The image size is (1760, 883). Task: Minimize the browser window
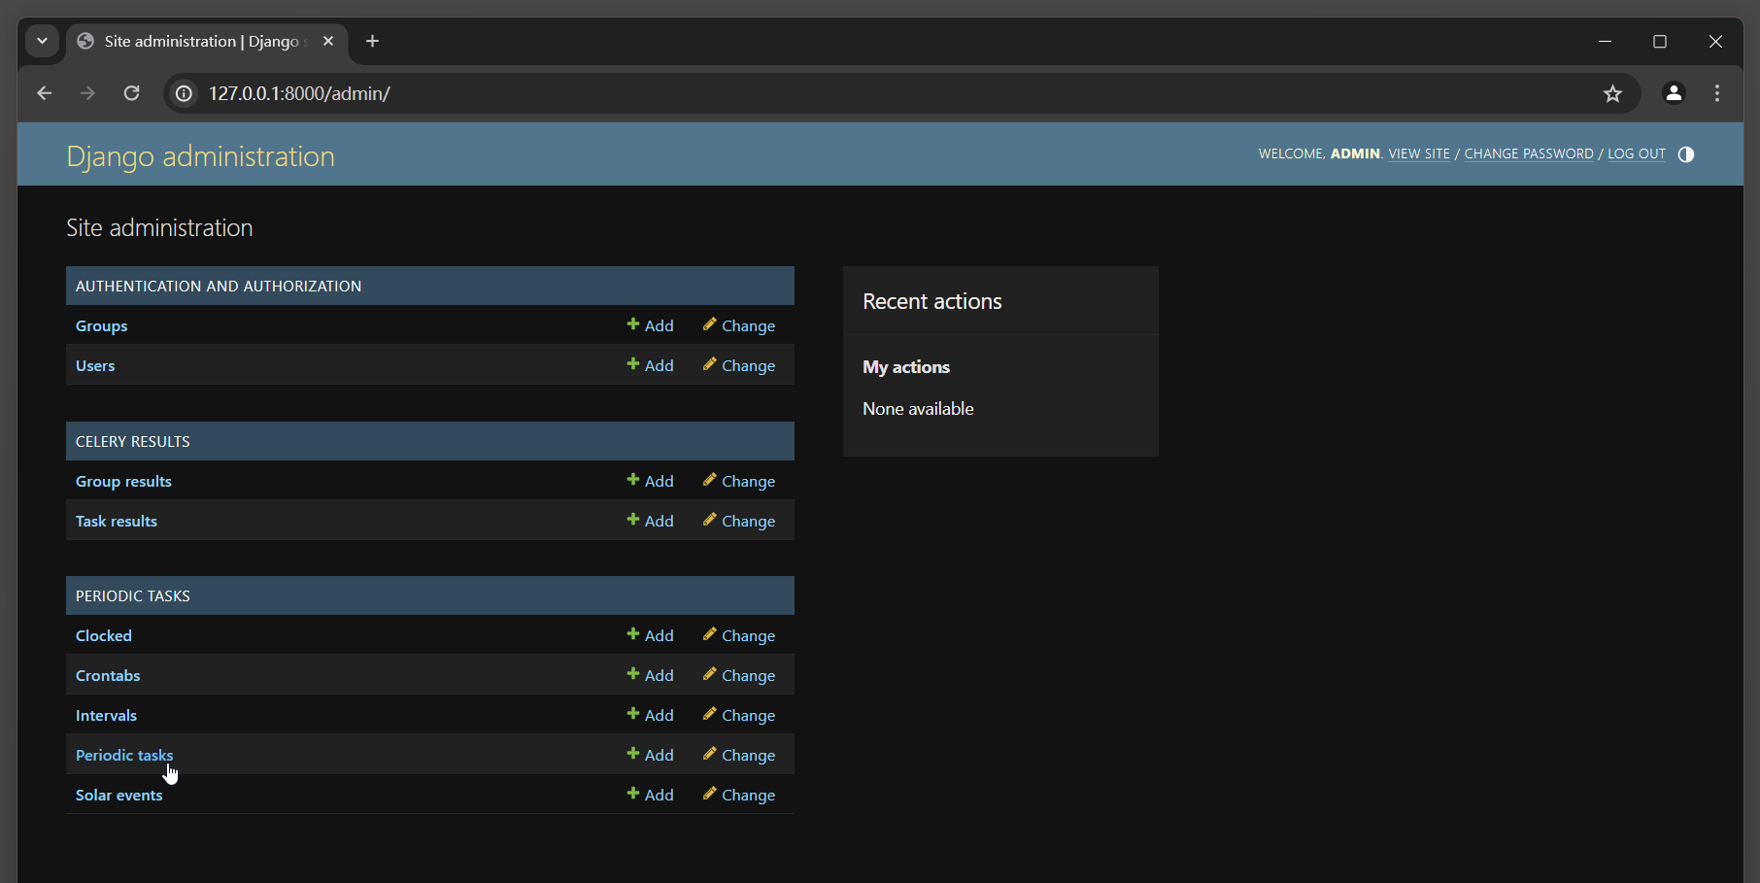[1605, 41]
